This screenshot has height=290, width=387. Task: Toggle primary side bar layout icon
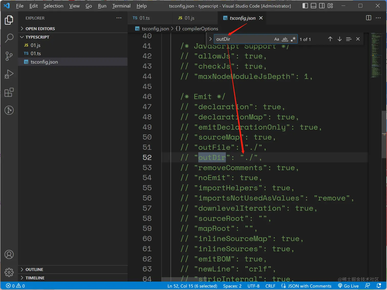coord(305,6)
